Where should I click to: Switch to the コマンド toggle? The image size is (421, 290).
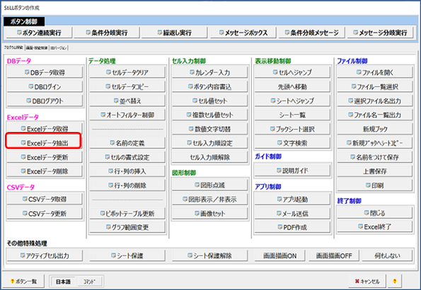[89, 282]
